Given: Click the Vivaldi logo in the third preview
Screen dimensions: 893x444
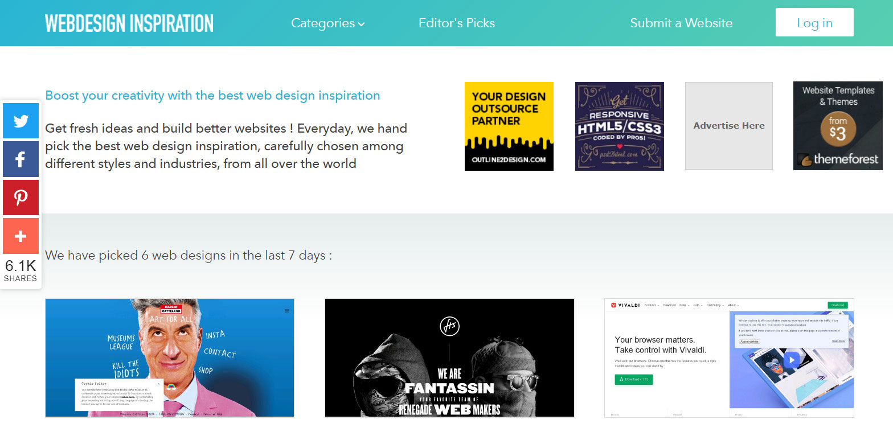Looking at the screenshot, I should click(624, 305).
